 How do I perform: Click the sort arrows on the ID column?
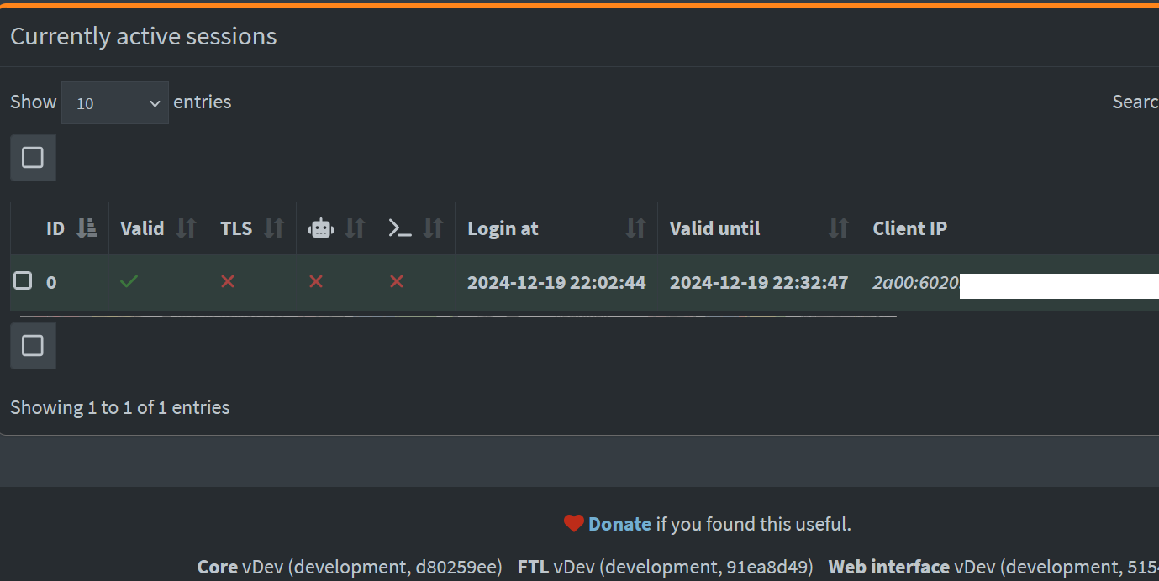(x=87, y=228)
